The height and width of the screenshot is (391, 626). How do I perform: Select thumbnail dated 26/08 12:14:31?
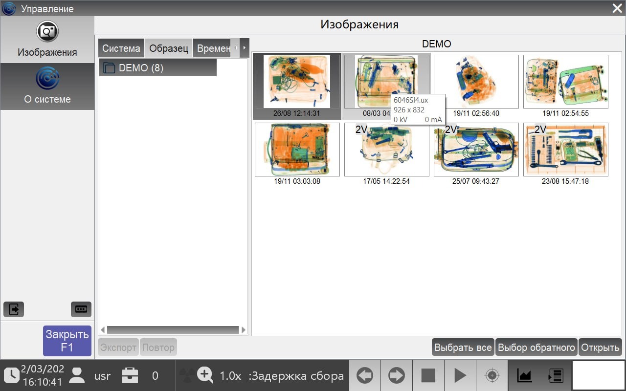tap(297, 86)
